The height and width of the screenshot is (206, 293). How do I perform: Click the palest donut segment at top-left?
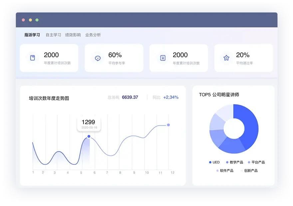(x=226, y=112)
